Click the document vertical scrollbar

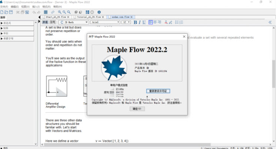273,74
